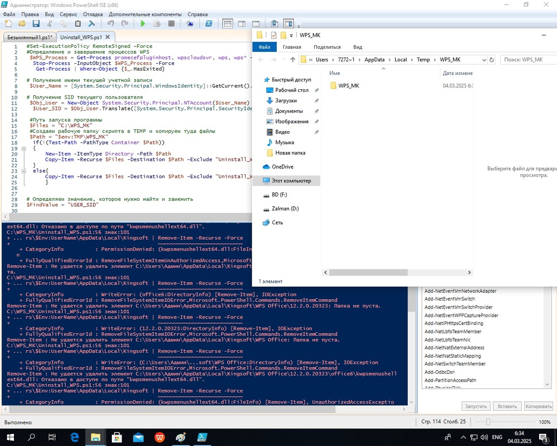Paste using the clipboard toolbar icon
Viewport: 557px width, 446px height.
pyautogui.click(x=78, y=23)
